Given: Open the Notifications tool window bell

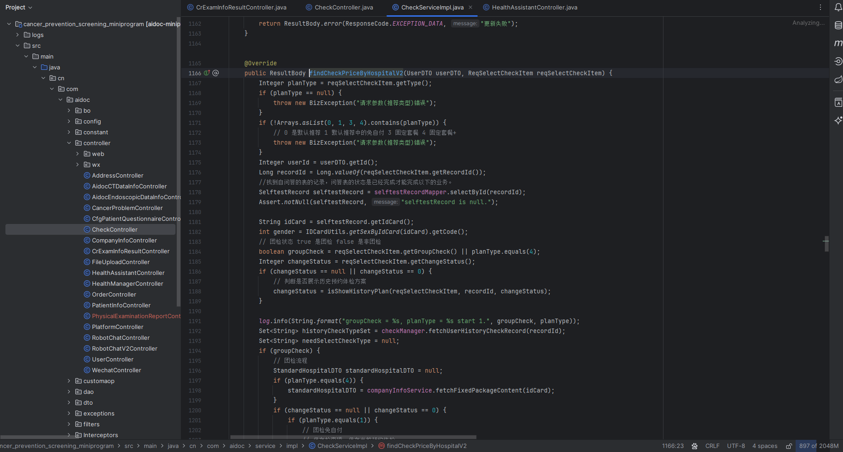Looking at the screenshot, I should pos(838,7).
